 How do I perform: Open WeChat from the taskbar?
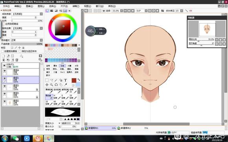point(16,138)
